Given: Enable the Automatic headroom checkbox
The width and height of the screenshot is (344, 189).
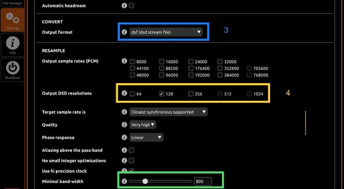Looking at the screenshot, I should 132,6.
